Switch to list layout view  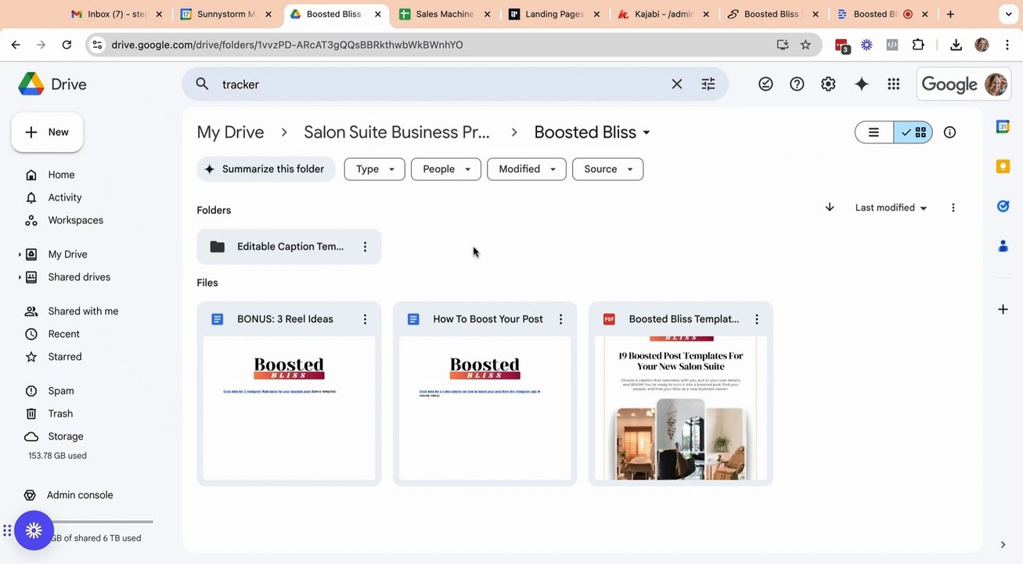[x=874, y=132]
